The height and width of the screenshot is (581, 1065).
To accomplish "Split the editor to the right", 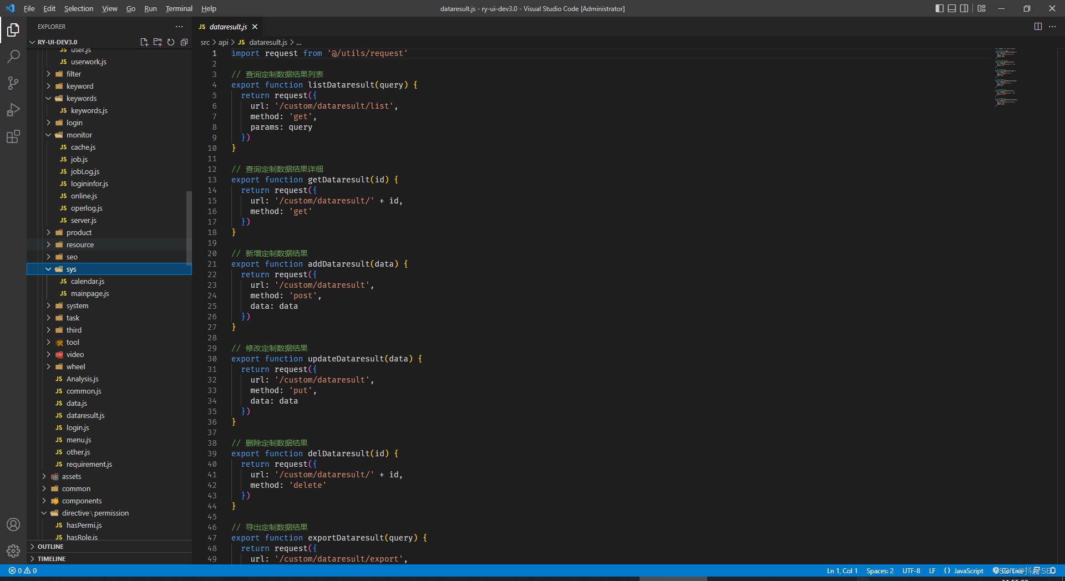I will (1038, 27).
